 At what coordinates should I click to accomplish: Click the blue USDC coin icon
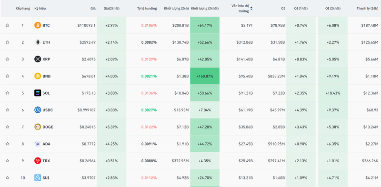point(38,110)
